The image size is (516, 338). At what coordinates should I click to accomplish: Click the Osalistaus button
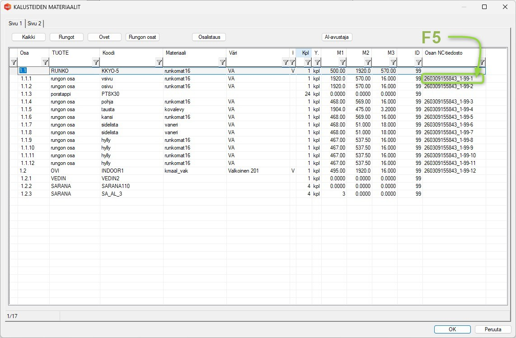(x=209, y=37)
